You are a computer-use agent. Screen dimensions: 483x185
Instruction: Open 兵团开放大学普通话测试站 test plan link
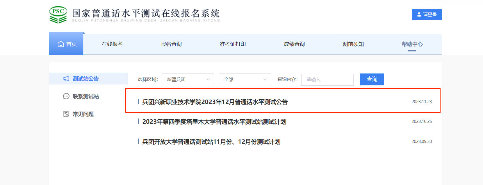[x=211, y=142]
